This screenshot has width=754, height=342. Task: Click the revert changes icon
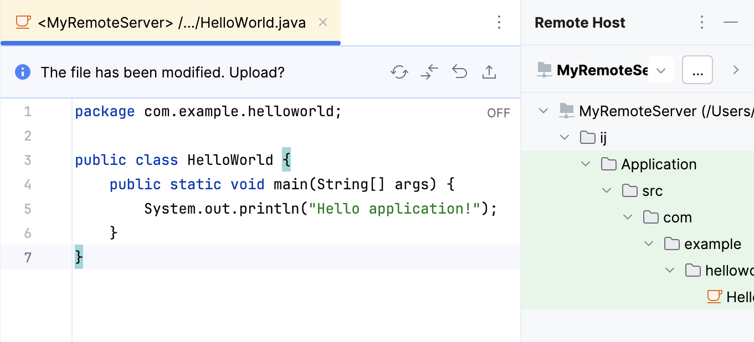click(459, 72)
